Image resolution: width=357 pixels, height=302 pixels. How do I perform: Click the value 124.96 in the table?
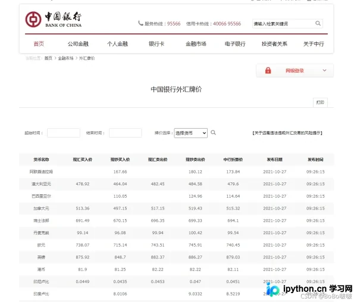coord(195,196)
